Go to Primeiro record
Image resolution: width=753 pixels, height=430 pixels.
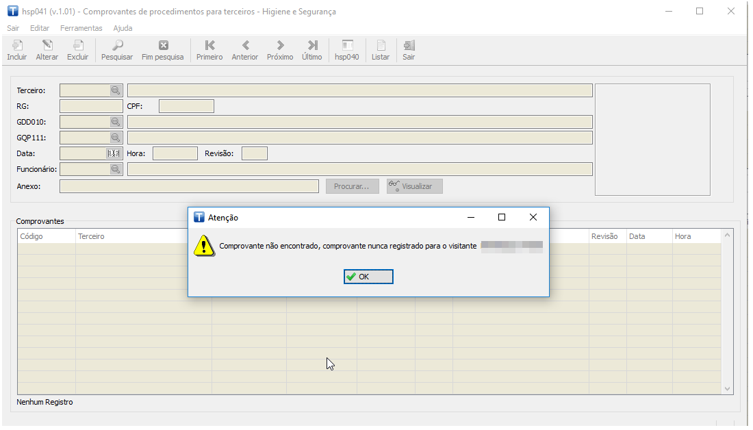point(209,46)
